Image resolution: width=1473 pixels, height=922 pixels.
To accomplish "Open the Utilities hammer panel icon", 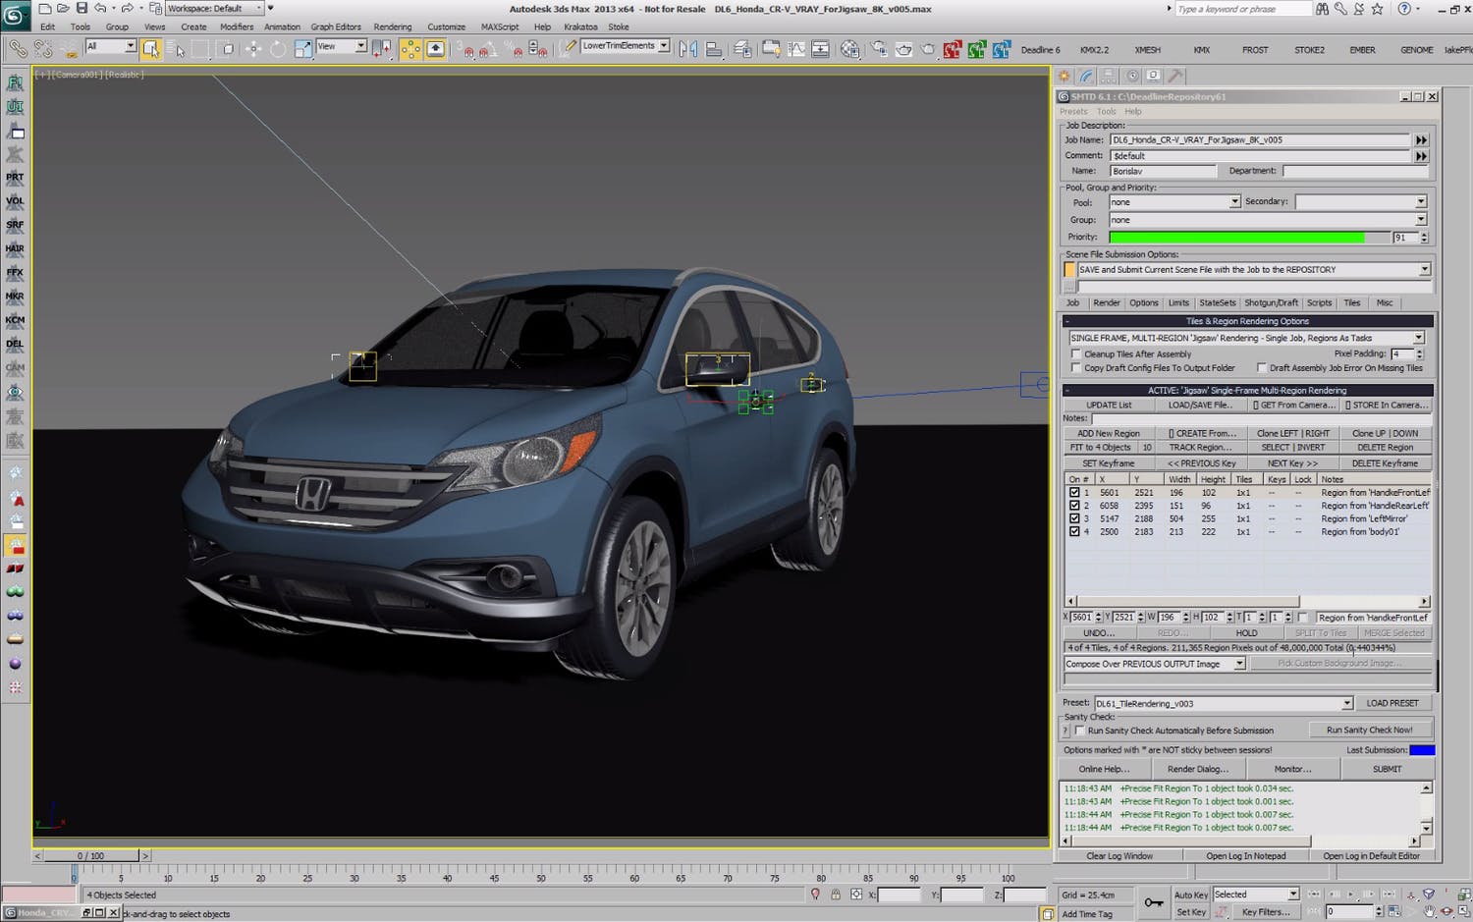I will [x=1174, y=76].
